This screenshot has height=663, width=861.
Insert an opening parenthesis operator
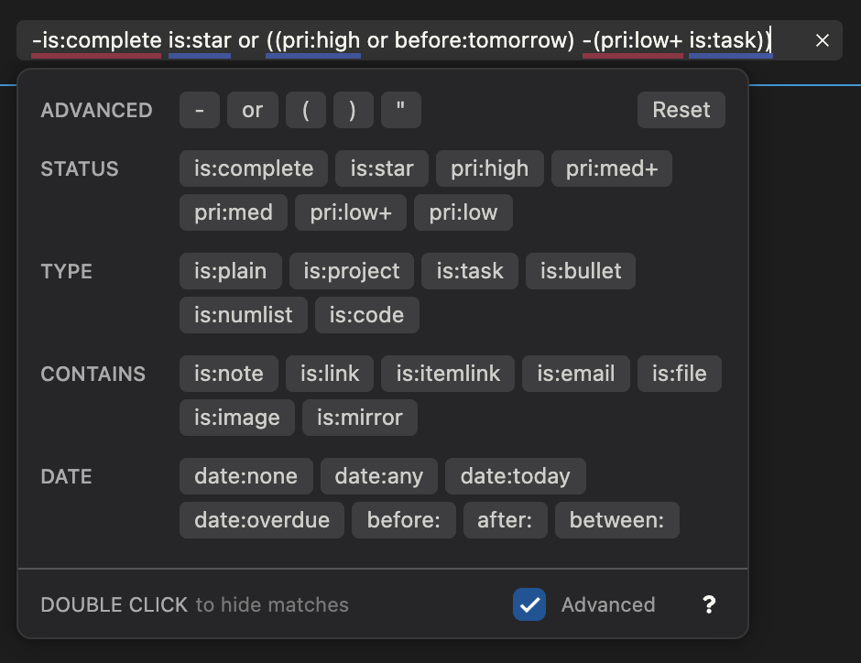pos(306,110)
